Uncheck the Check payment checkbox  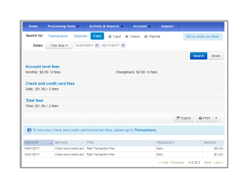tap(127, 36)
